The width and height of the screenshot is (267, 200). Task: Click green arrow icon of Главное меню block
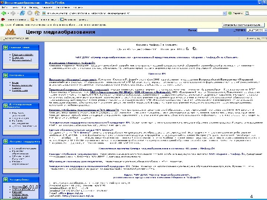(x=6, y=47)
